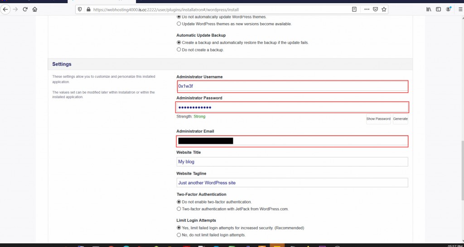Focus the Administrator Username field

click(x=292, y=86)
